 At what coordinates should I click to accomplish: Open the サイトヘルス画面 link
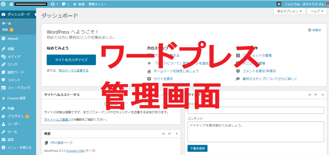[56, 120]
